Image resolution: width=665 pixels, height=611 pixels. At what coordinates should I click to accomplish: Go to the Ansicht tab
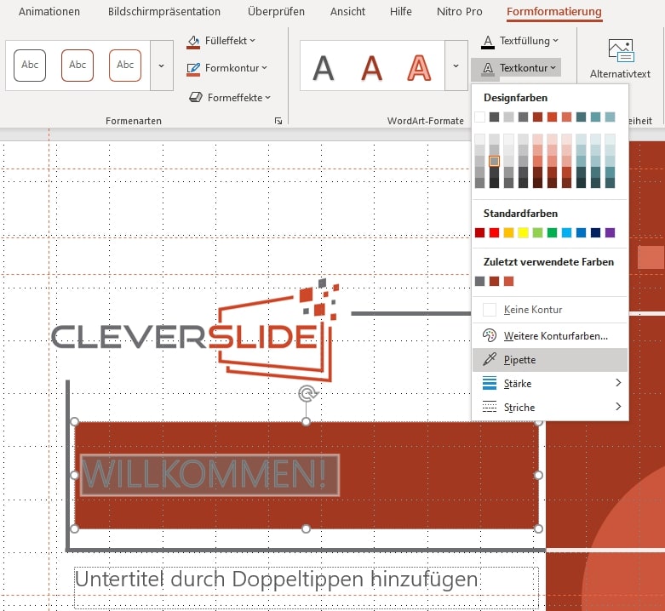coord(347,11)
